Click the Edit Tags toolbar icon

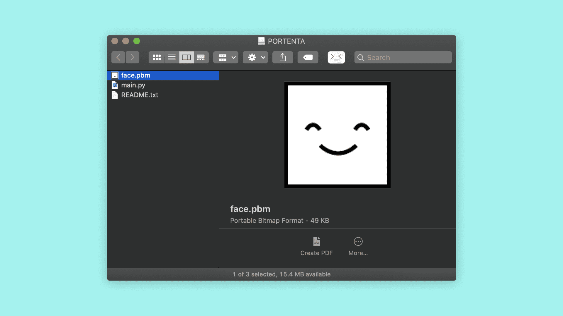pyautogui.click(x=308, y=57)
